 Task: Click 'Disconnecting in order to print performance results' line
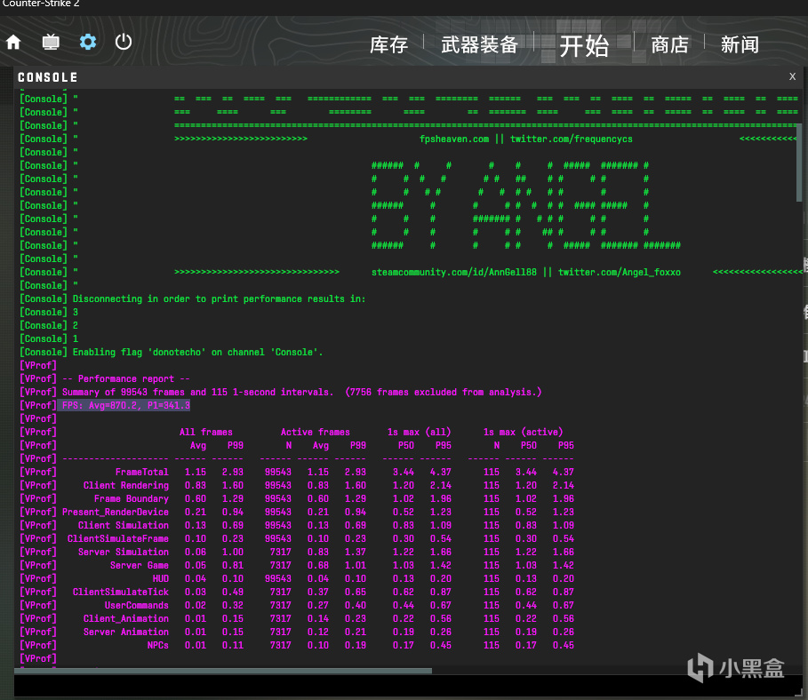[x=219, y=298]
